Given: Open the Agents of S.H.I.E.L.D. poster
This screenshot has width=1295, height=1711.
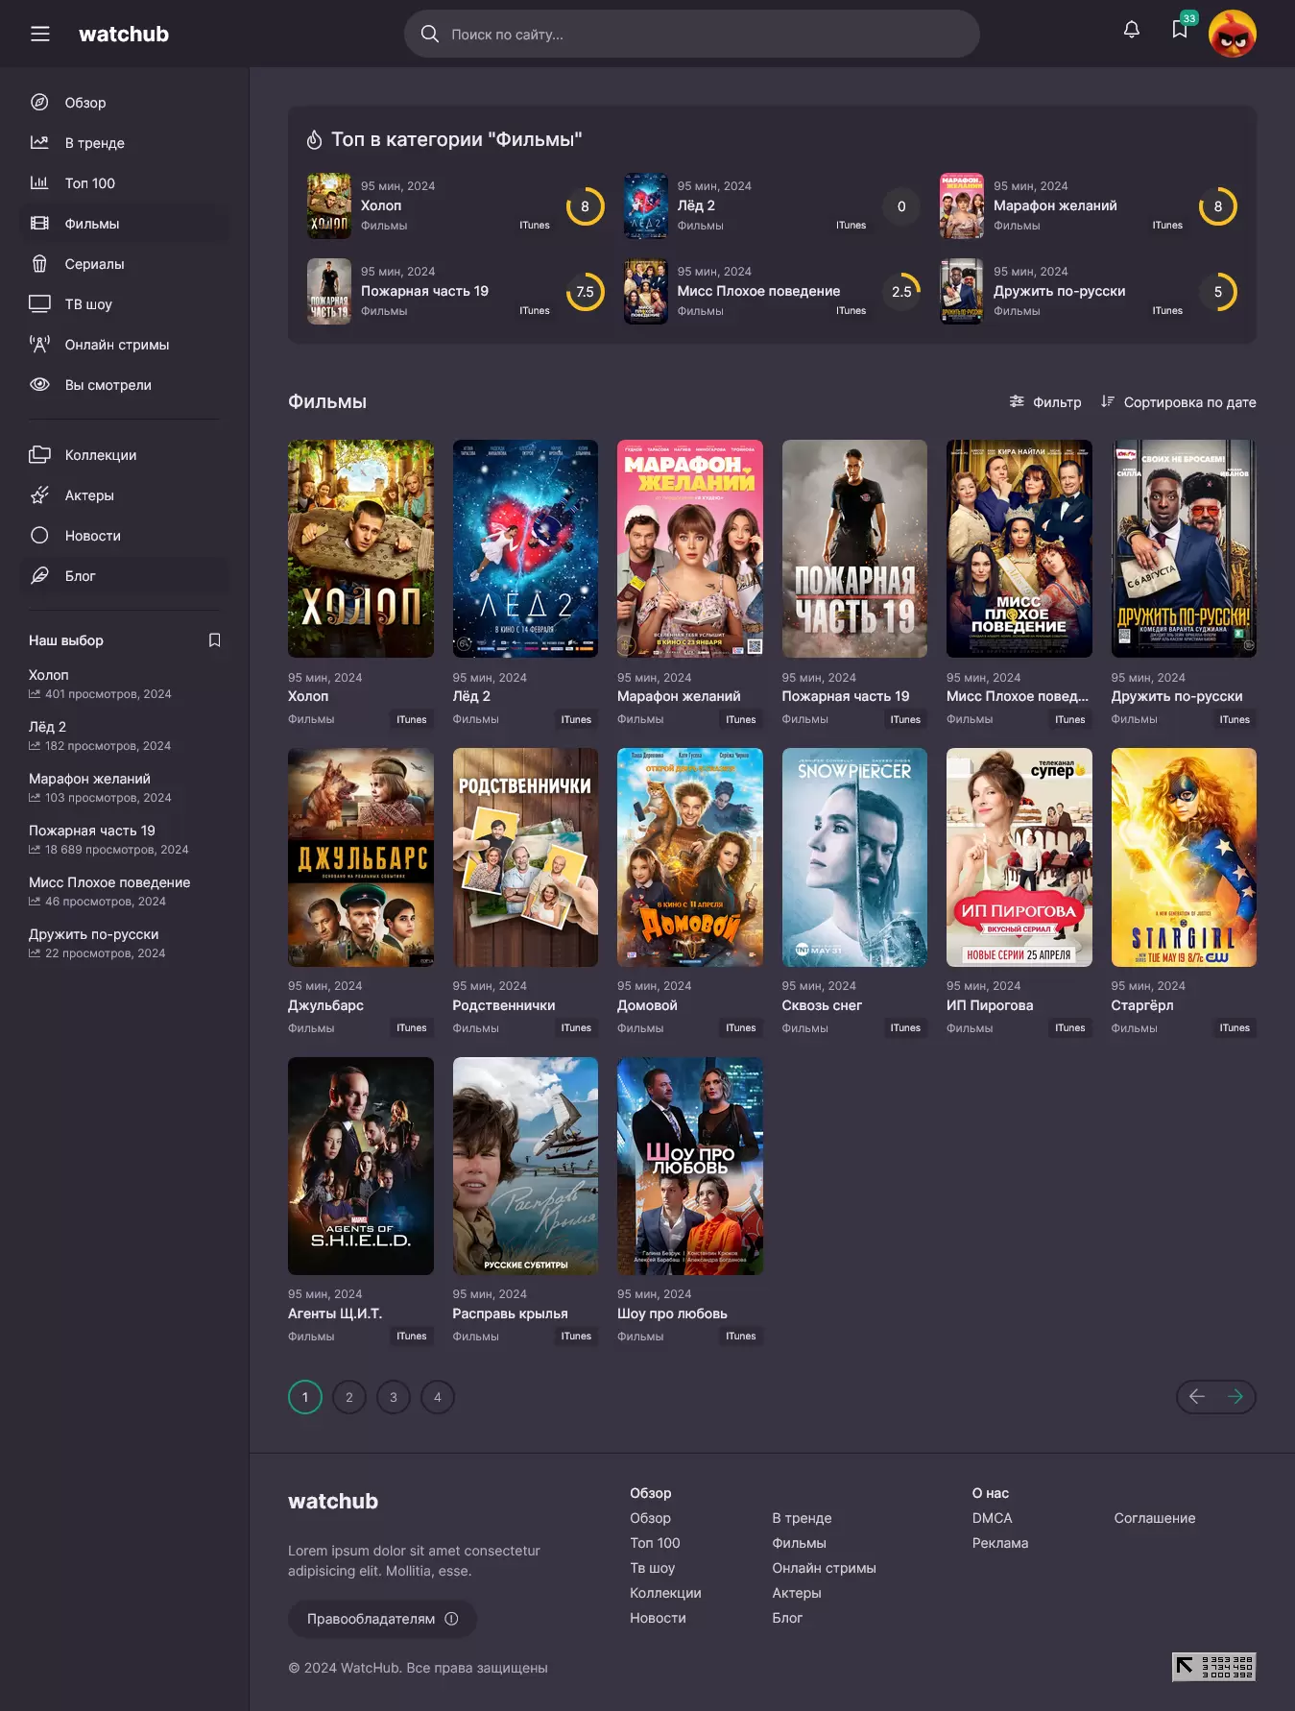Looking at the screenshot, I should [x=361, y=1166].
